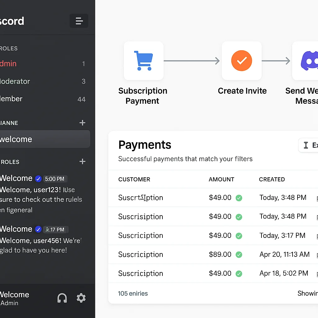The height and width of the screenshot is (318, 318).
Task: Click the 5:00 PM message timestamp
Action: click(x=55, y=179)
